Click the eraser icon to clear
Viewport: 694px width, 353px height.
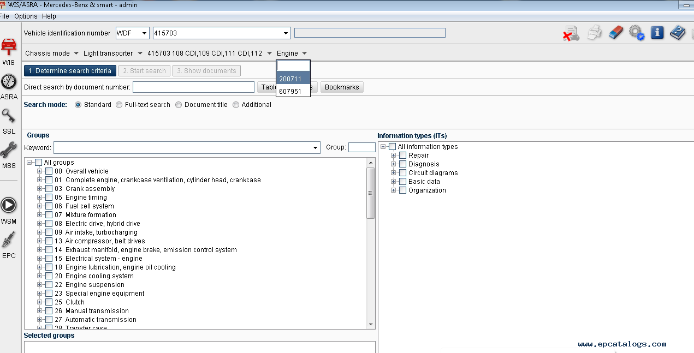tap(615, 33)
